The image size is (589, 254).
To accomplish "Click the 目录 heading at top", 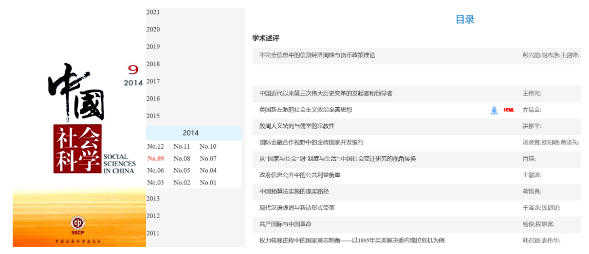I will coord(464,19).
